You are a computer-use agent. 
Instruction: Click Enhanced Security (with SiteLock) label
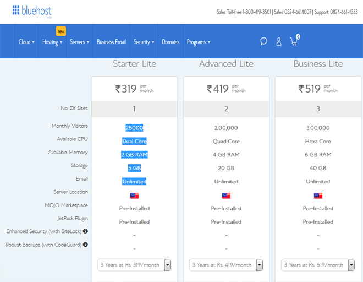click(x=44, y=231)
